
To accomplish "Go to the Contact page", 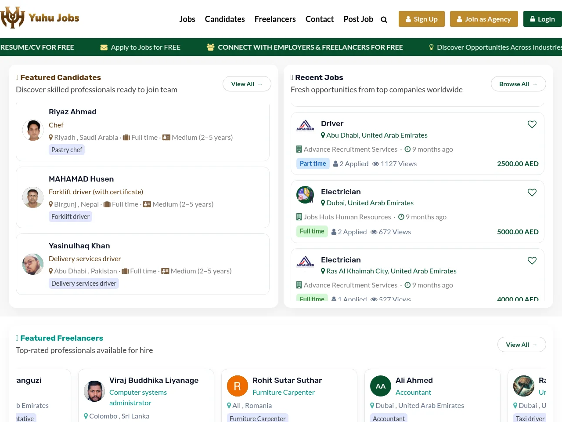I will click(x=320, y=19).
